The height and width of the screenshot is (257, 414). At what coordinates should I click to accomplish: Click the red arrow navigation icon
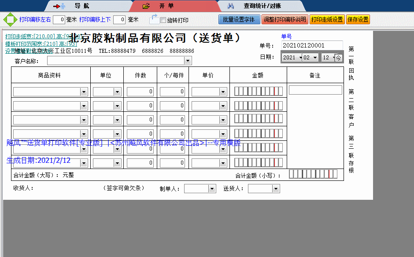59,6
